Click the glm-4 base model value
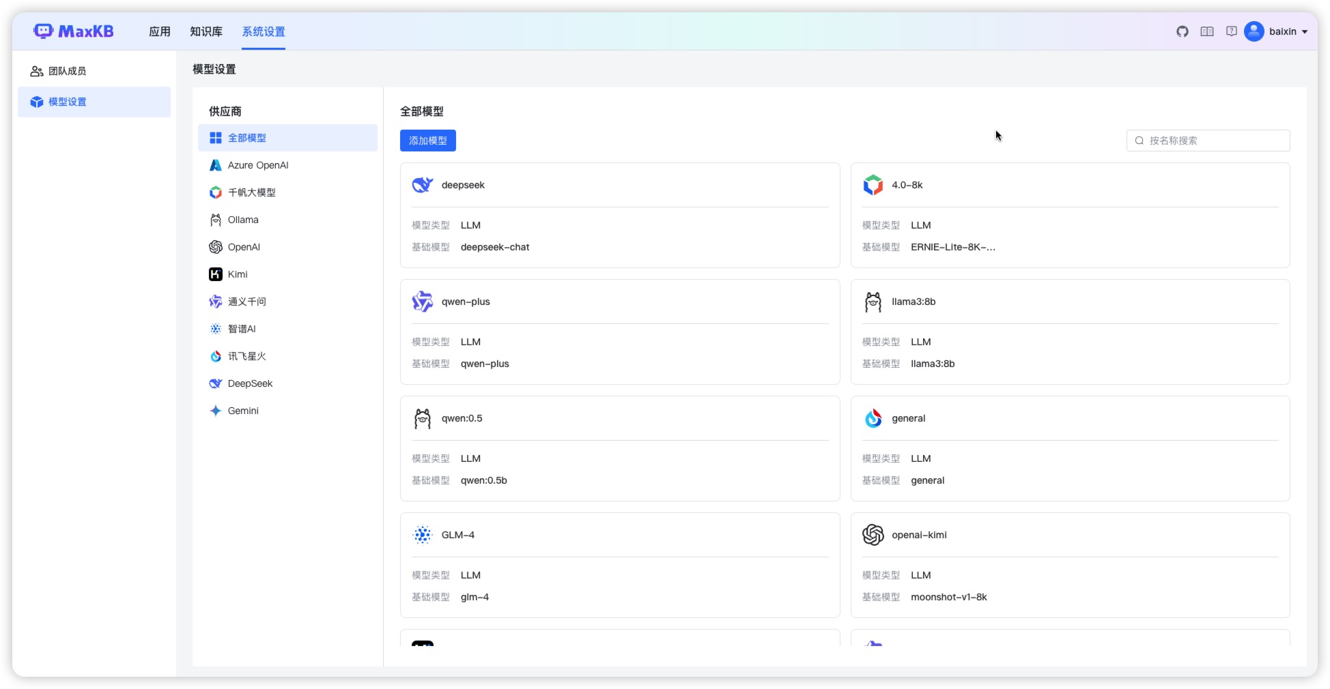The width and height of the screenshot is (1330, 689). coord(475,597)
